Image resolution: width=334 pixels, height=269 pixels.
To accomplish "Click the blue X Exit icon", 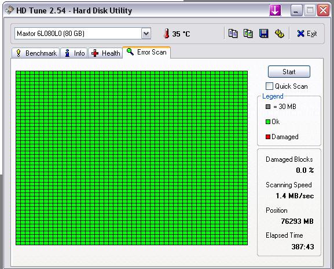I will tap(300, 34).
